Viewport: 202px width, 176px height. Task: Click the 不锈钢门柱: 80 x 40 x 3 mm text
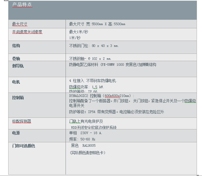point(94,46)
